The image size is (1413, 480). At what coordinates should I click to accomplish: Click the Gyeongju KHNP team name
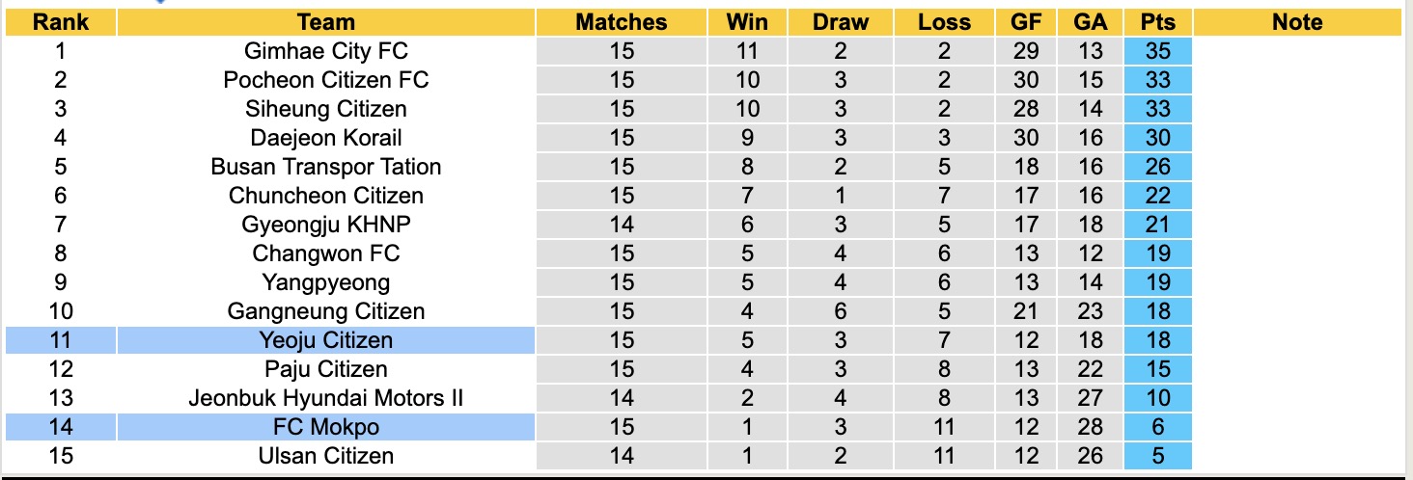pos(326,225)
